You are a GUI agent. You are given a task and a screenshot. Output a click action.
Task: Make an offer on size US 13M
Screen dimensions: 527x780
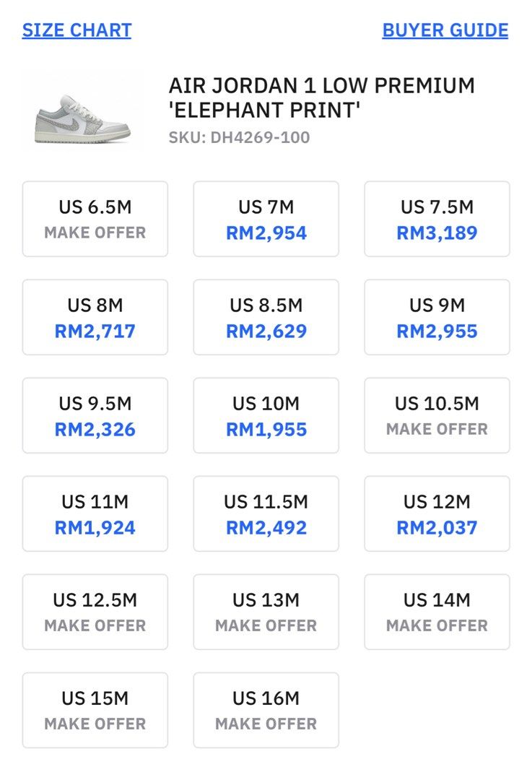[266, 612]
